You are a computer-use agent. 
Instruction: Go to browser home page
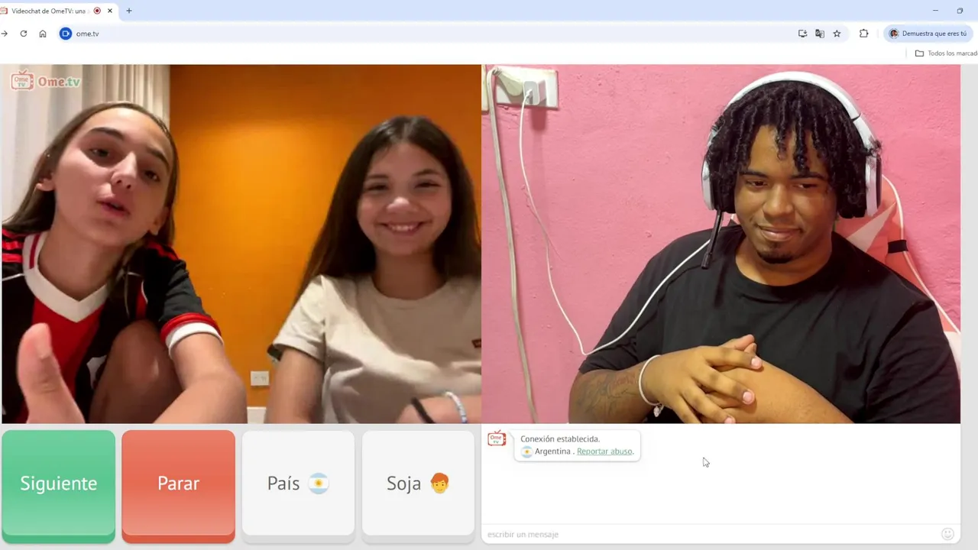(x=43, y=34)
